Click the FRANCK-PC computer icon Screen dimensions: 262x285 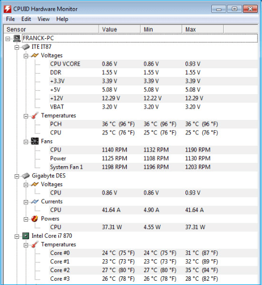tap(17, 38)
